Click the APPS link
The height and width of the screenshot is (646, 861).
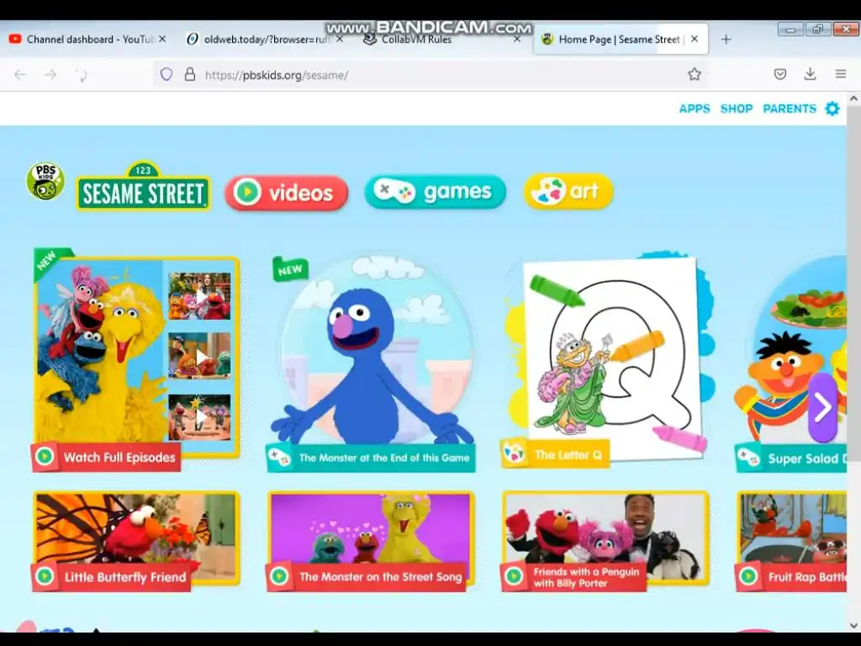coord(694,109)
